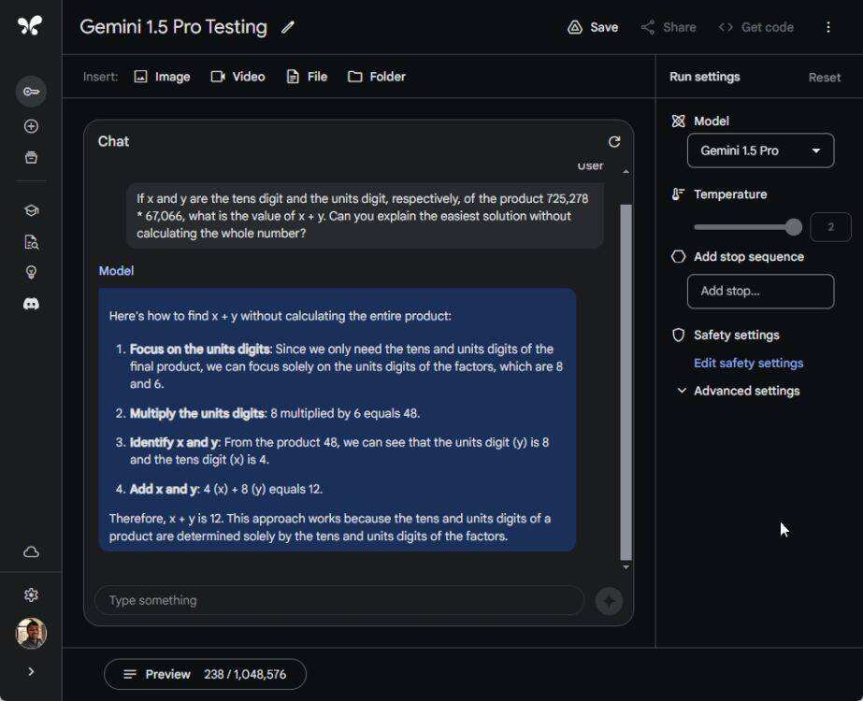Click the run sparkle button
The width and height of the screenshot is (863, 701).
coord(609,601)
